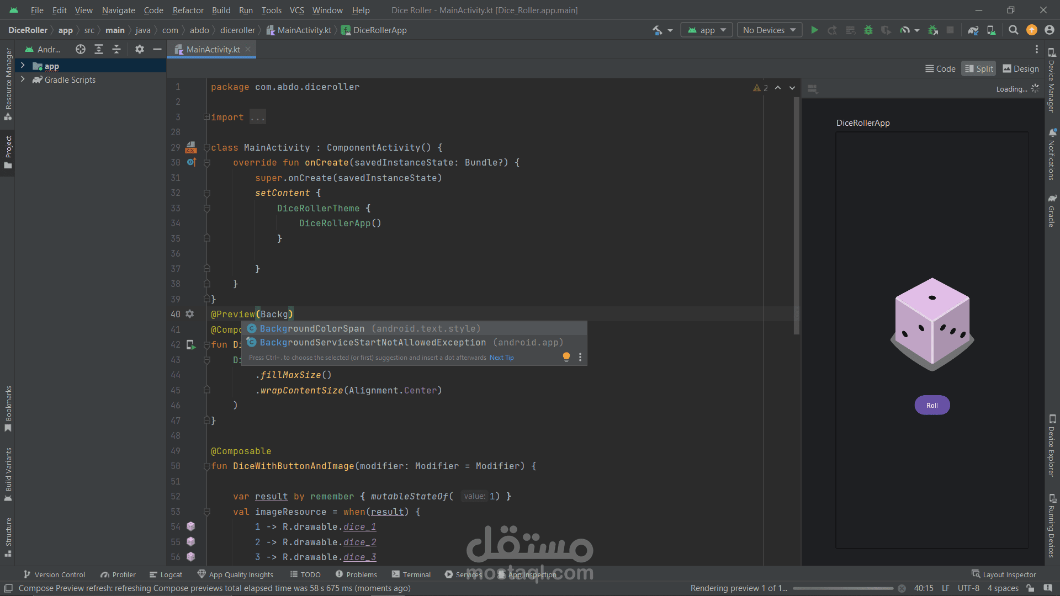Switch to Design view of MainActivity

[1020, 68]
